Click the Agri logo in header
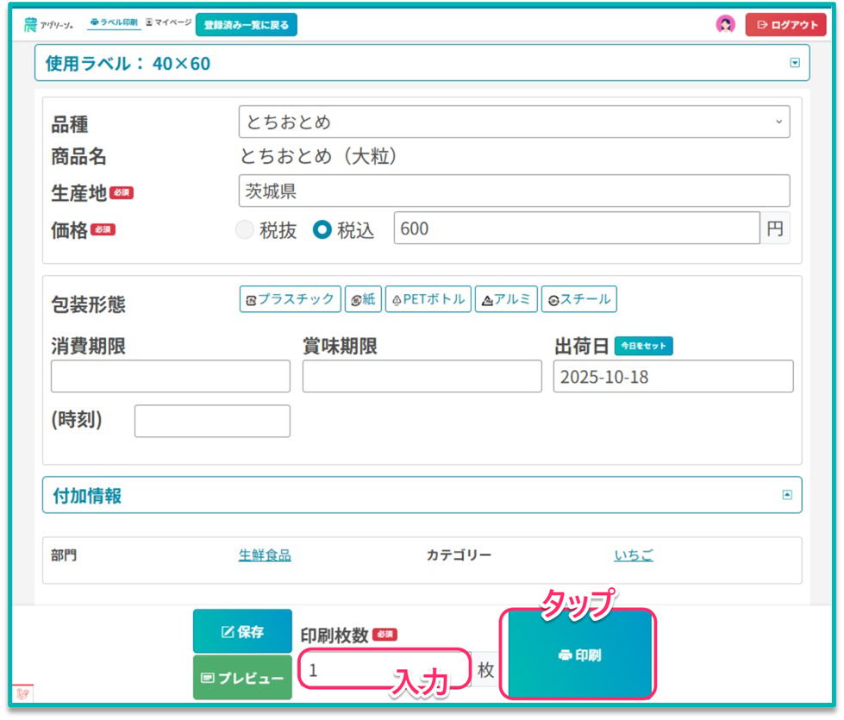 [49, 24]
